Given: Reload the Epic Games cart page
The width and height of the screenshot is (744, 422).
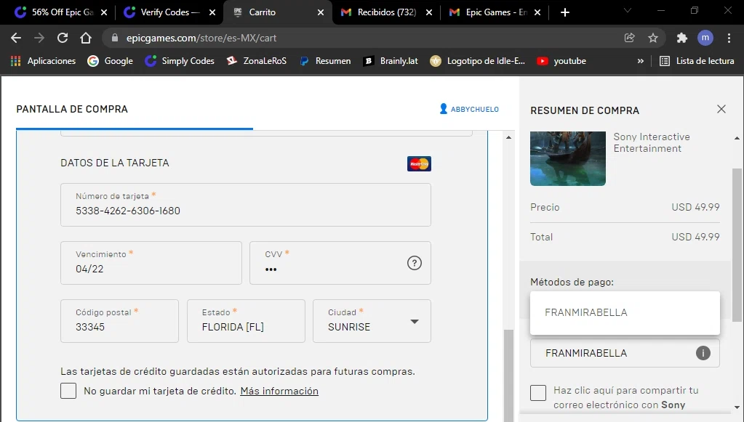Looking at the screenshot, I should pyautogui.click(x=62, y=38).
